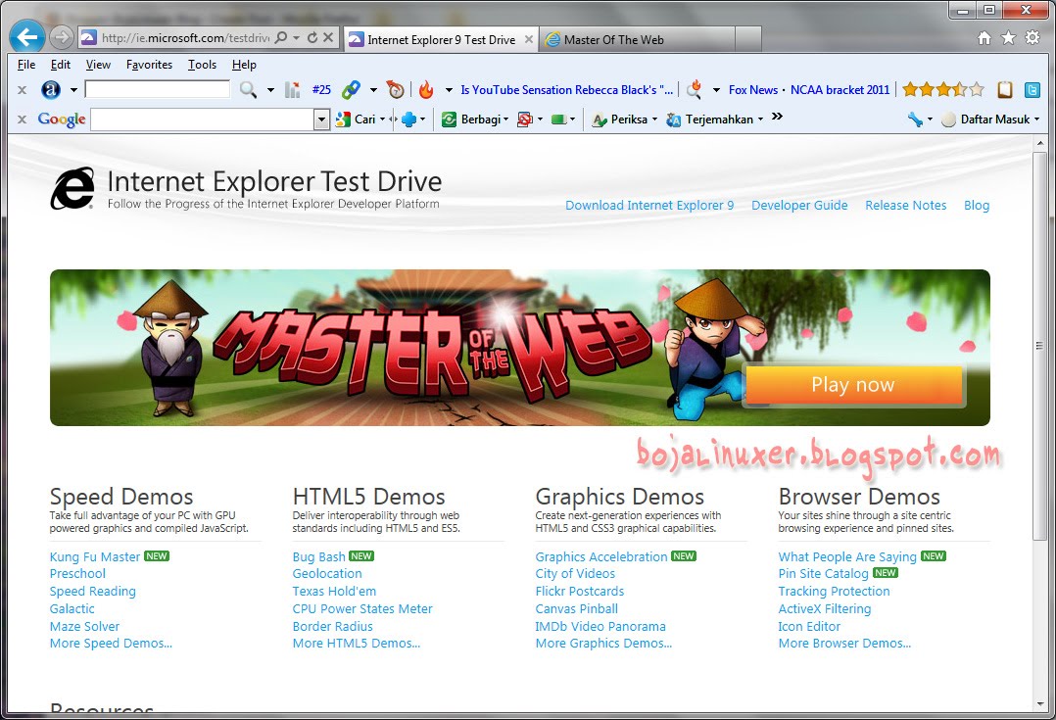Click the clipboard notes icon

[x=1005, y=89]
